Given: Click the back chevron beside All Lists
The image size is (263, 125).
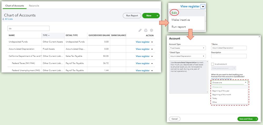Looking at the screenshot, I should (3, 19).
